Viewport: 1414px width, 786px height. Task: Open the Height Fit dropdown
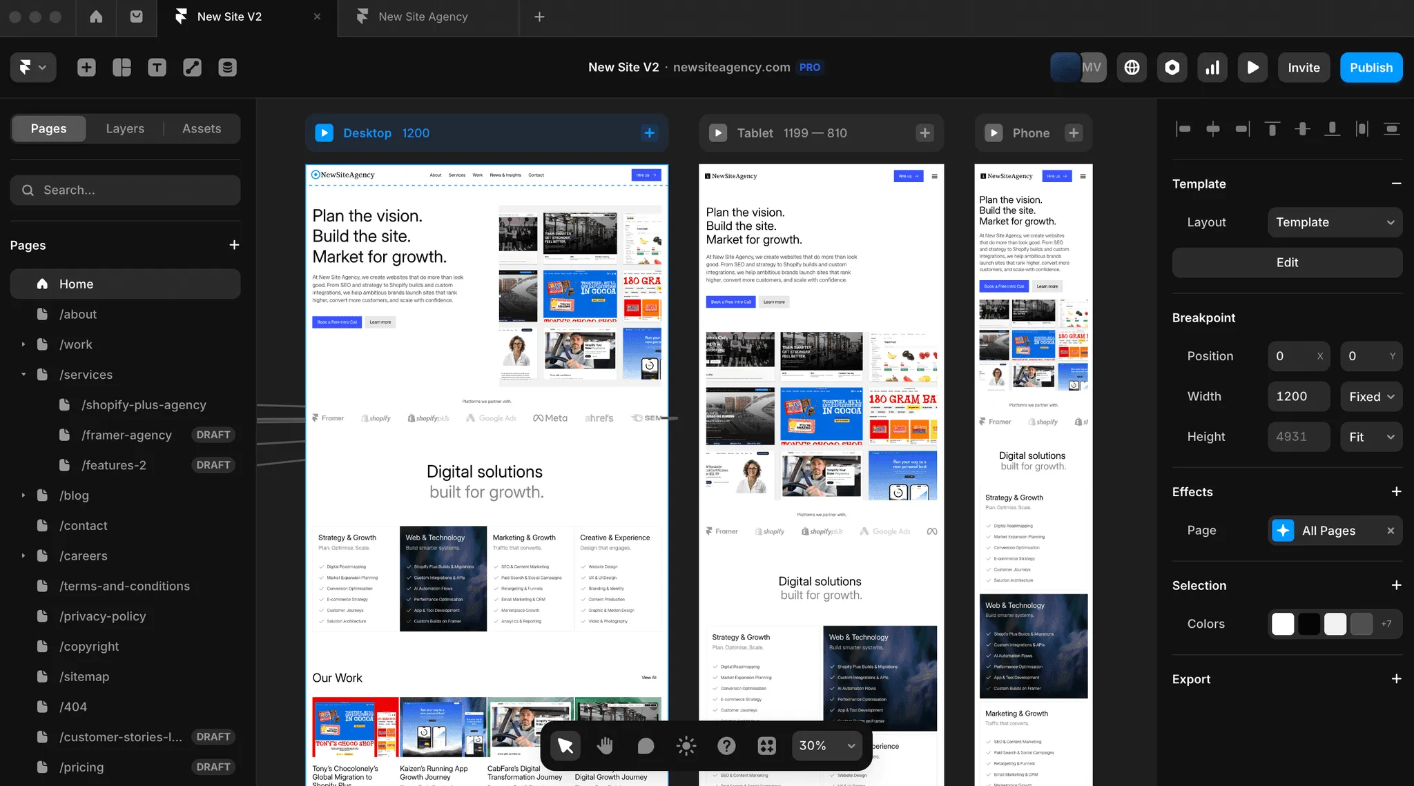coord(1371,437)
